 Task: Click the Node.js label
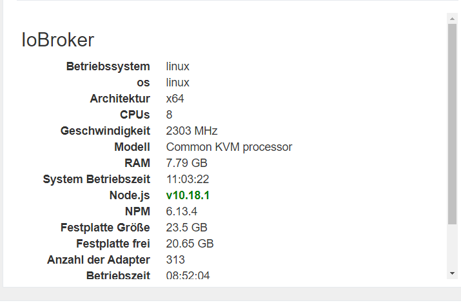(130, 195)
